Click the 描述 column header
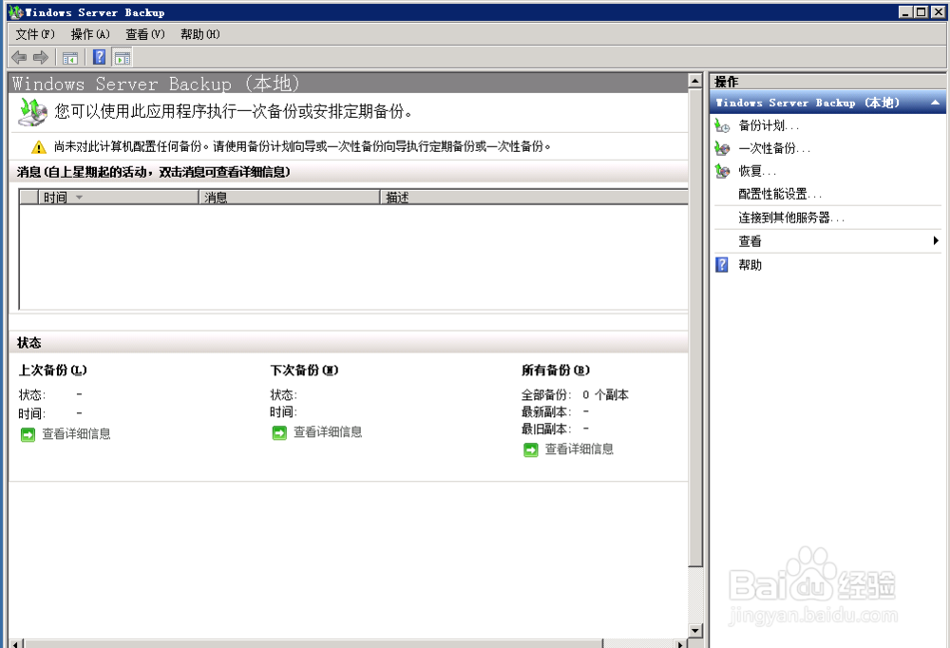950x648 pixels. point(534,197)
